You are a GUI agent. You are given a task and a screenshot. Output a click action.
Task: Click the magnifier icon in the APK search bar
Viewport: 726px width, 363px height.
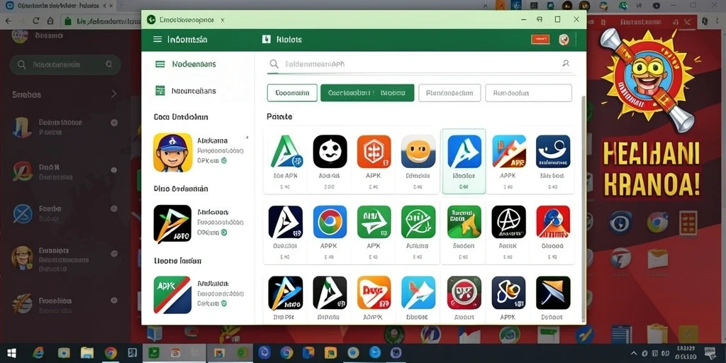pos(274,64)
